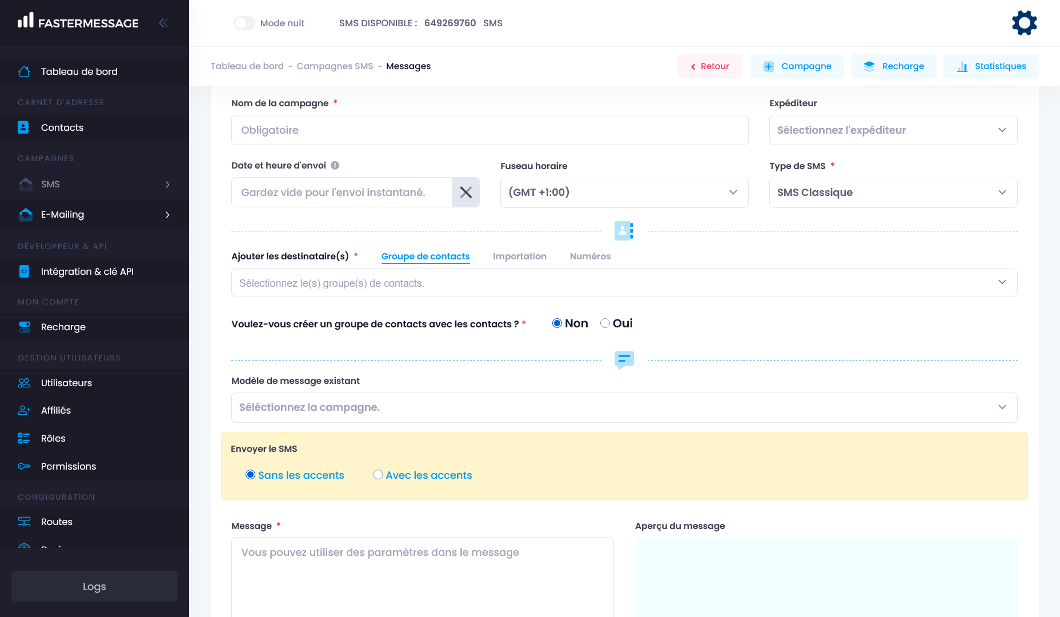Collapse the sidebar with double-chevron icon
This screenshot has height=617, width=1060.
[x=163, y=23]
